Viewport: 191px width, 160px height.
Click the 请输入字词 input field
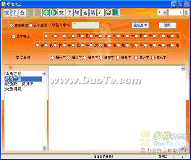(x=86, y=25)
